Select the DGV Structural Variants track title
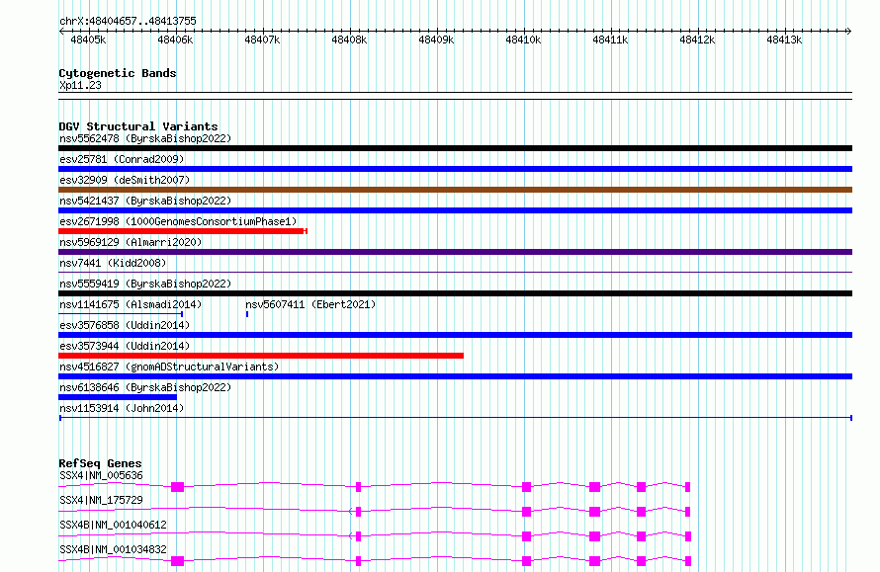 [x=138, y=126]
